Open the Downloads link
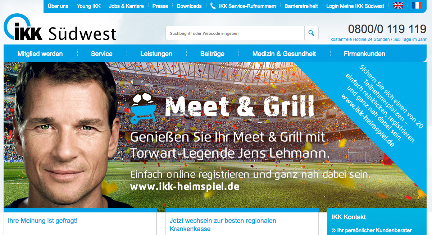 point(189,6)
